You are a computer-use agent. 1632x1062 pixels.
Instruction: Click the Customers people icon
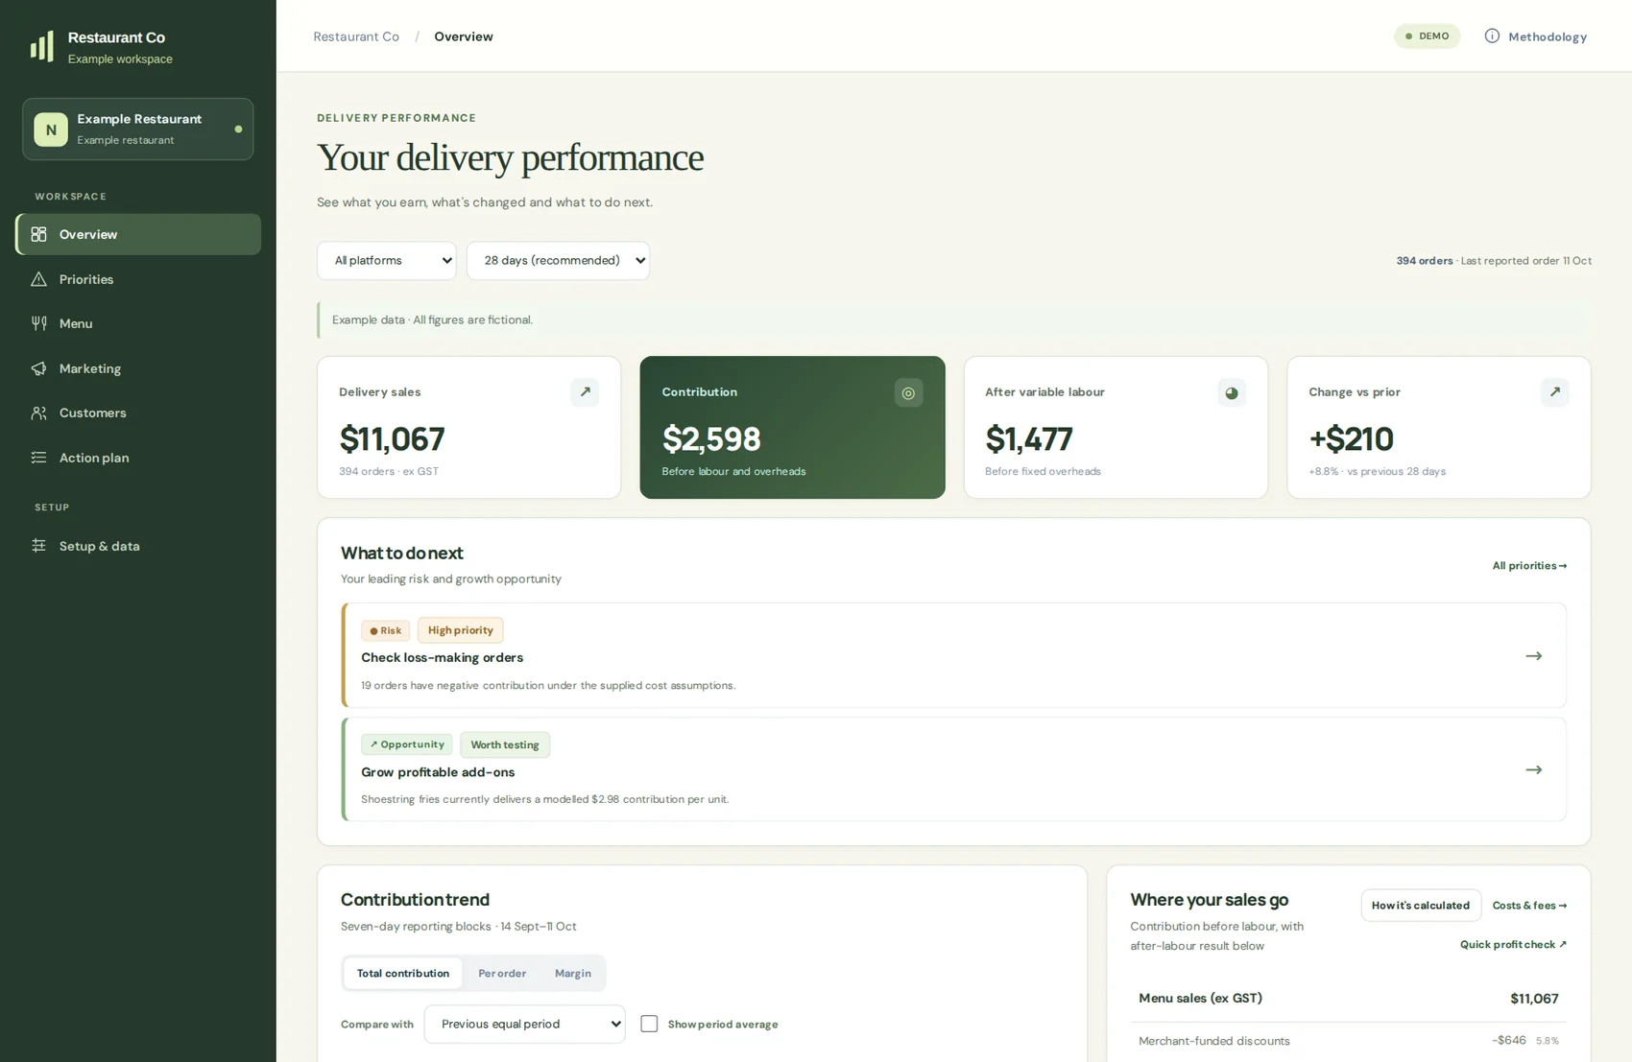coord(38,413)
